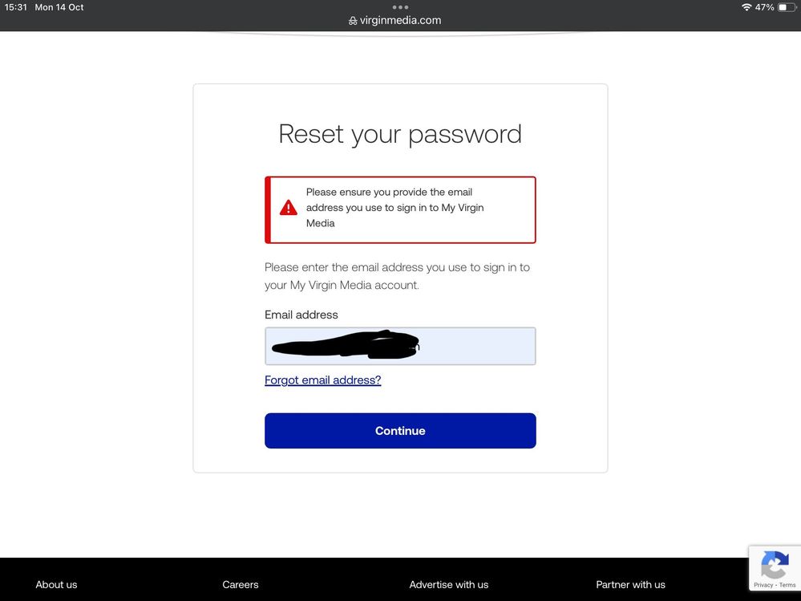Screen dimensions: 801x601
Task: Tap the virginmedia.com address bar
Action: [x=394, y=20]
